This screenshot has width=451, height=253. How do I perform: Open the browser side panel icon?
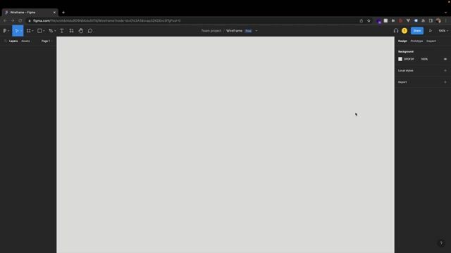tap(431, 20)
